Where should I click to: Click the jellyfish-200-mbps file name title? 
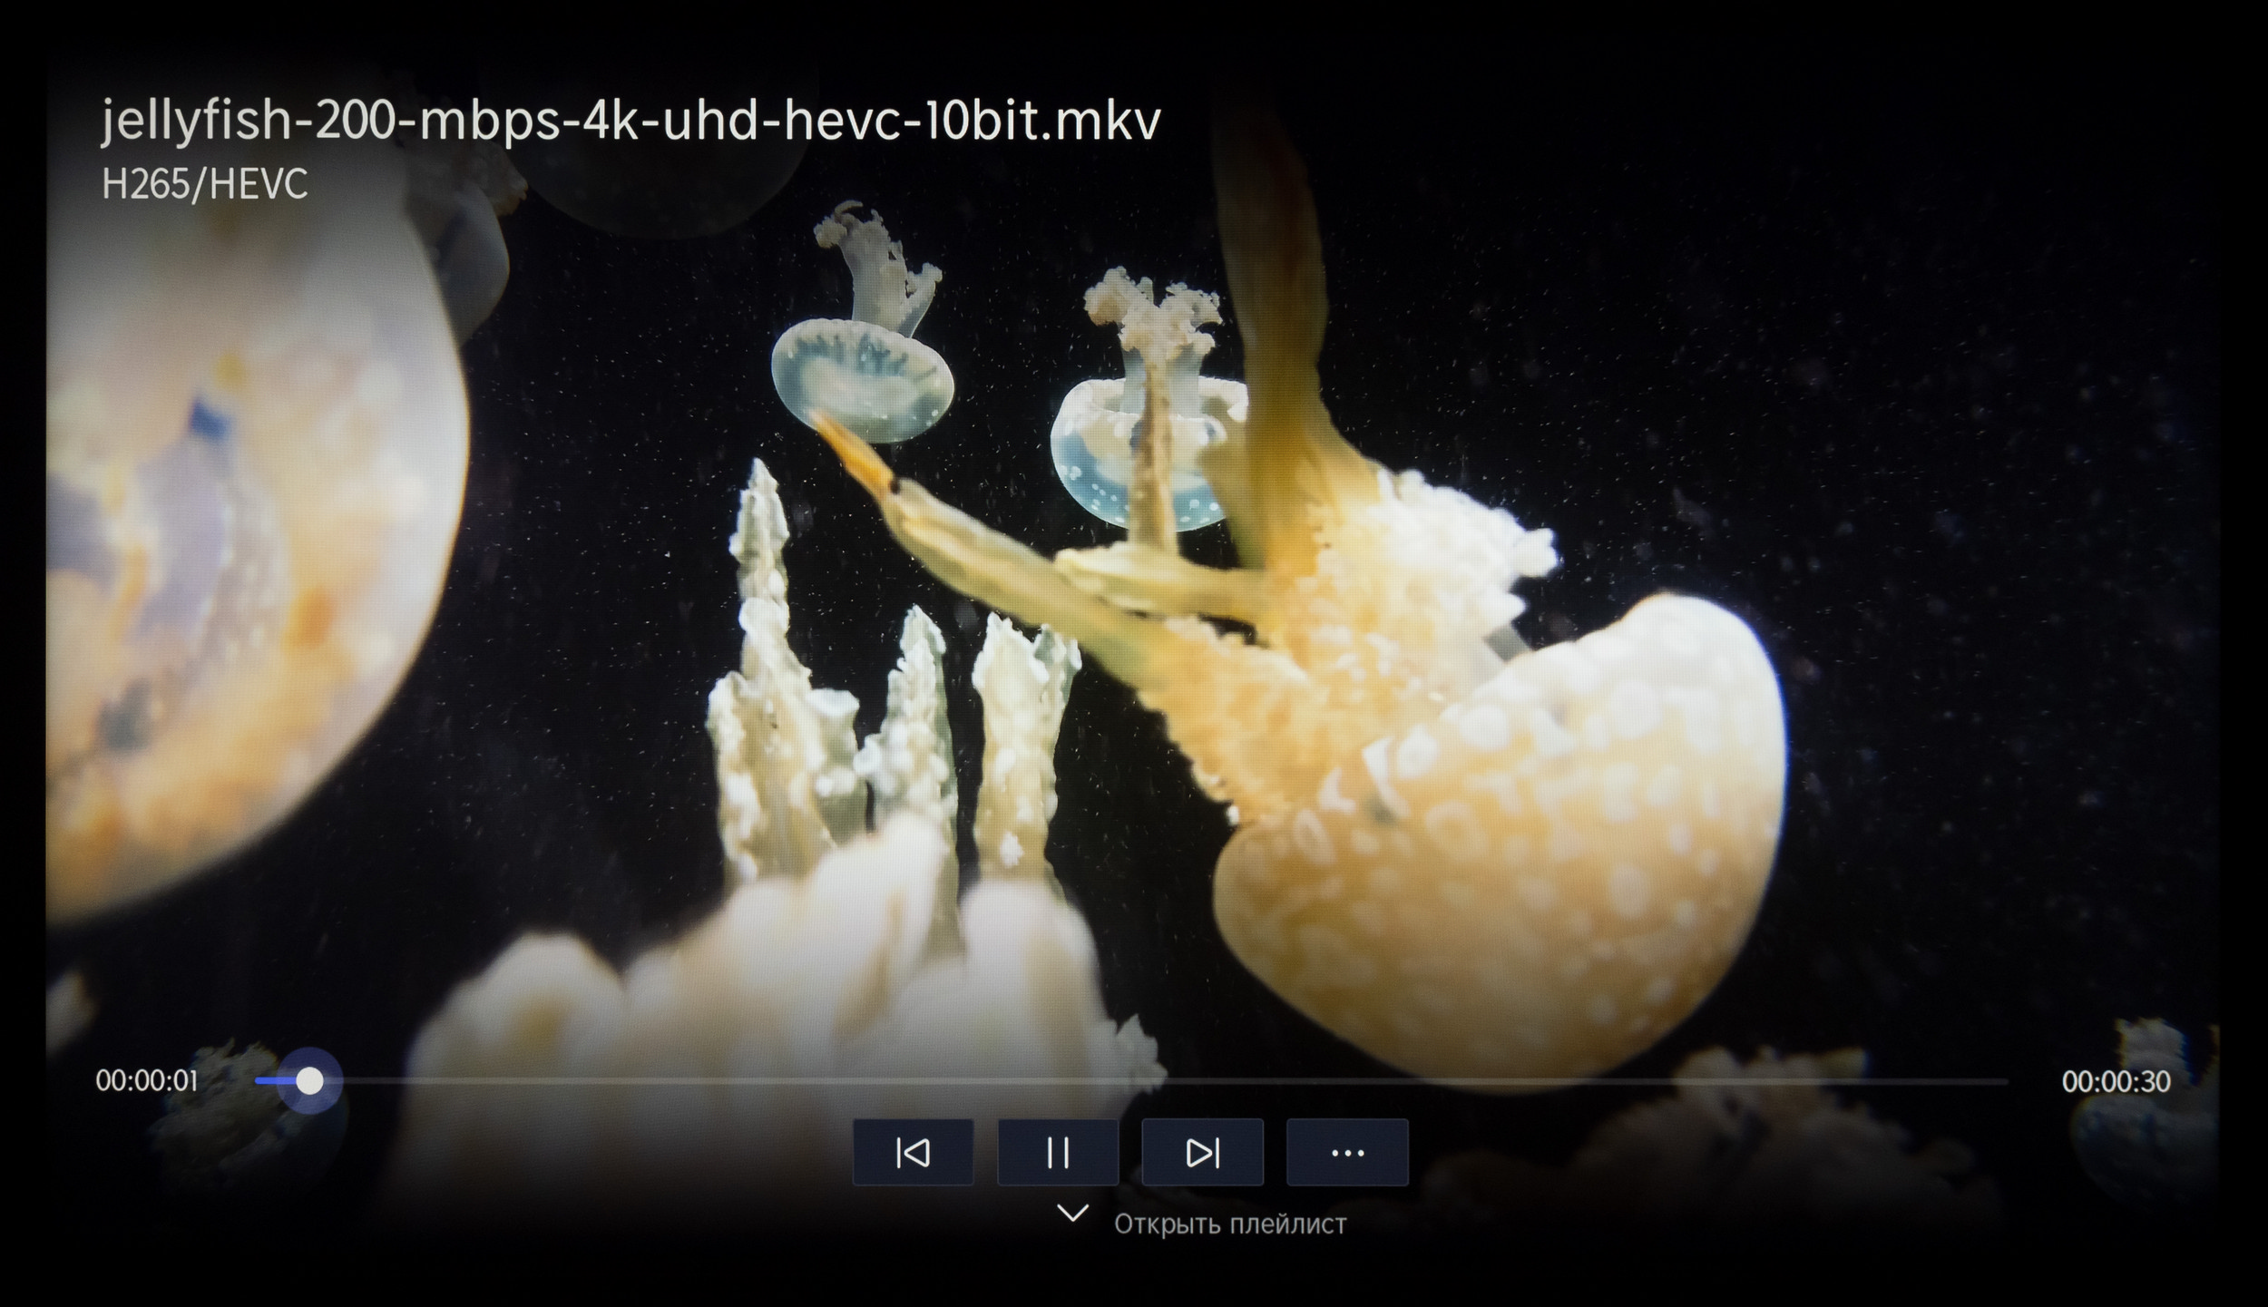point(630,122)
